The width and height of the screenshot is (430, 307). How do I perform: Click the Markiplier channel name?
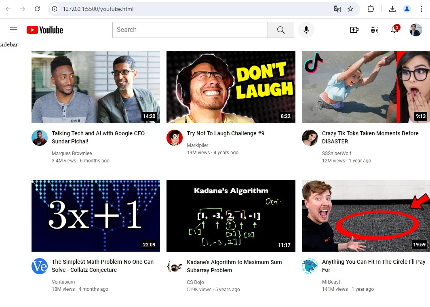(198, 145)
